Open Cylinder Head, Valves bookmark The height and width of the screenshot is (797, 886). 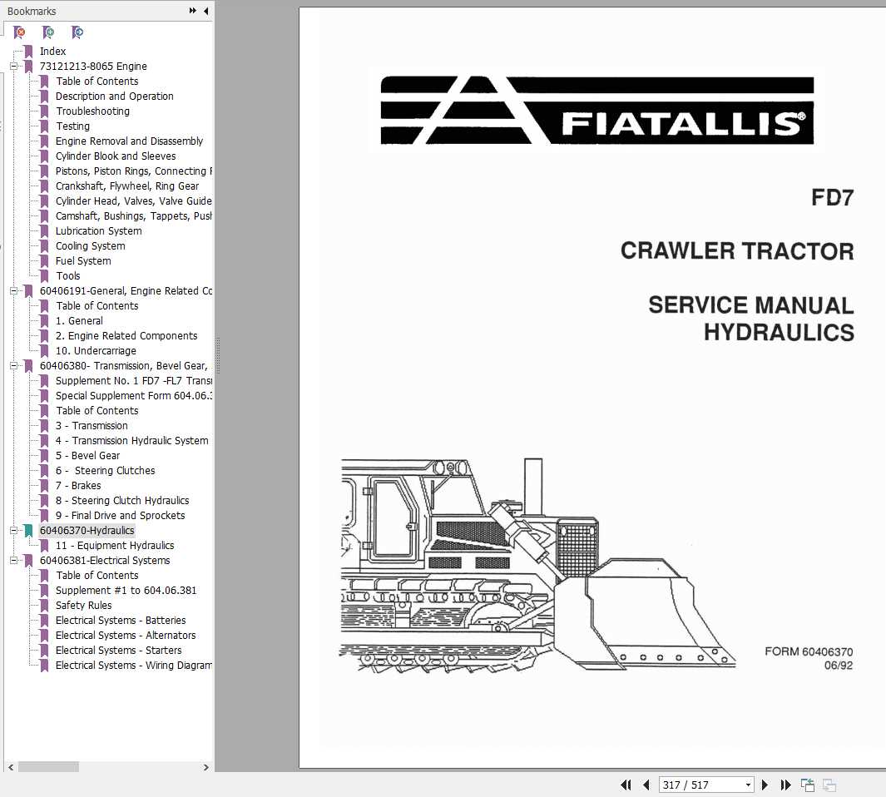pyautogui.click(x=133, y=200)
